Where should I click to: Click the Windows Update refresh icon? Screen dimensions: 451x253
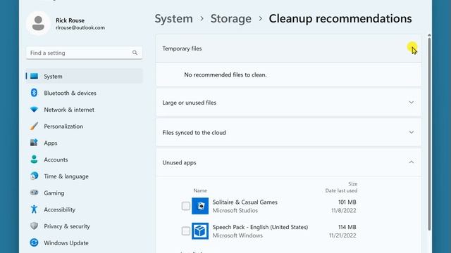(34, 242)
